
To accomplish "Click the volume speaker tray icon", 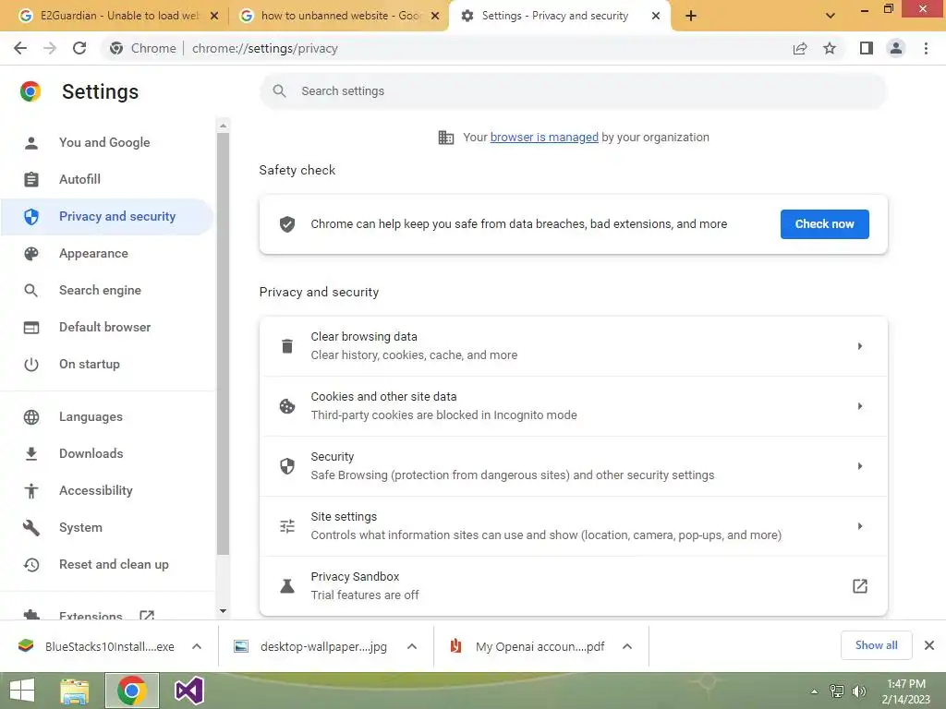I will (859, 691).
